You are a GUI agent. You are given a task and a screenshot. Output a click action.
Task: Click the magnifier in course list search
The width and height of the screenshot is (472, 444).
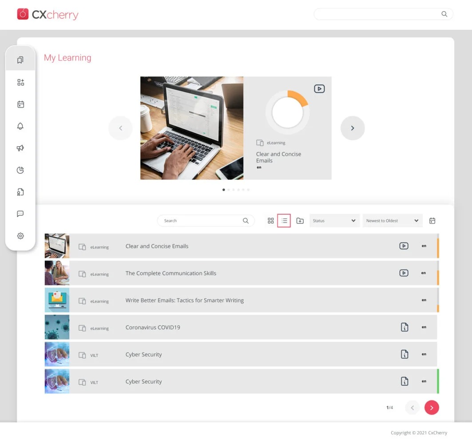click(246, 221)
